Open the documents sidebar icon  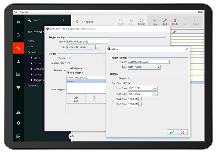[18, 35]
